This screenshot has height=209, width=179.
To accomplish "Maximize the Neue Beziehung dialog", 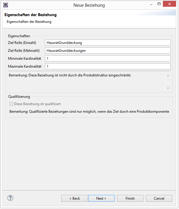I will (x=159, y=4).
